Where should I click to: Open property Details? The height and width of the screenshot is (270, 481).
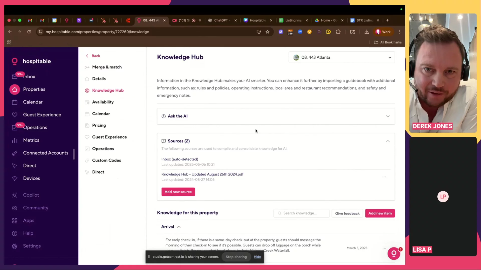(99, 79)
